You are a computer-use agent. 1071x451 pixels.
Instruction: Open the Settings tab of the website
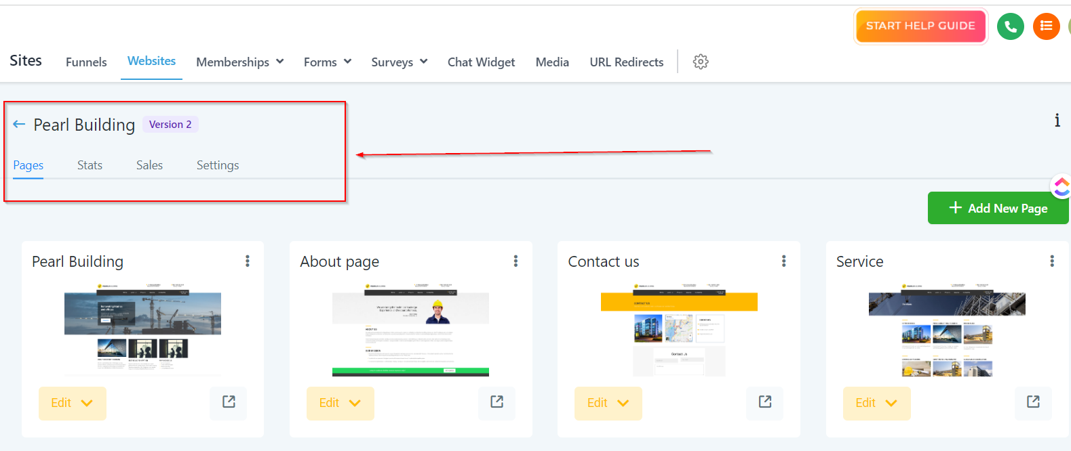217,165
